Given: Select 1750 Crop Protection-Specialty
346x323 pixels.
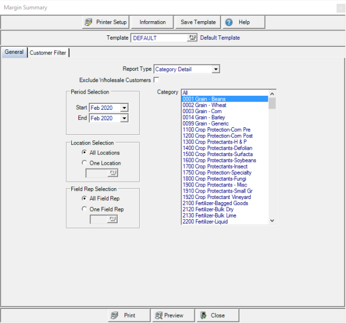Looking at the screenshot, I should pyautogui.click(x=225, y=172).
